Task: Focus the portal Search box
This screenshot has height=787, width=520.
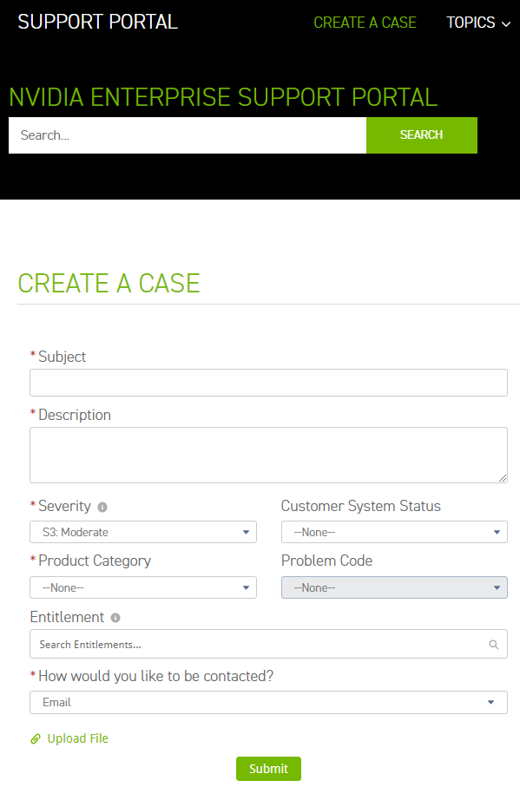Action: coord(188,135)
